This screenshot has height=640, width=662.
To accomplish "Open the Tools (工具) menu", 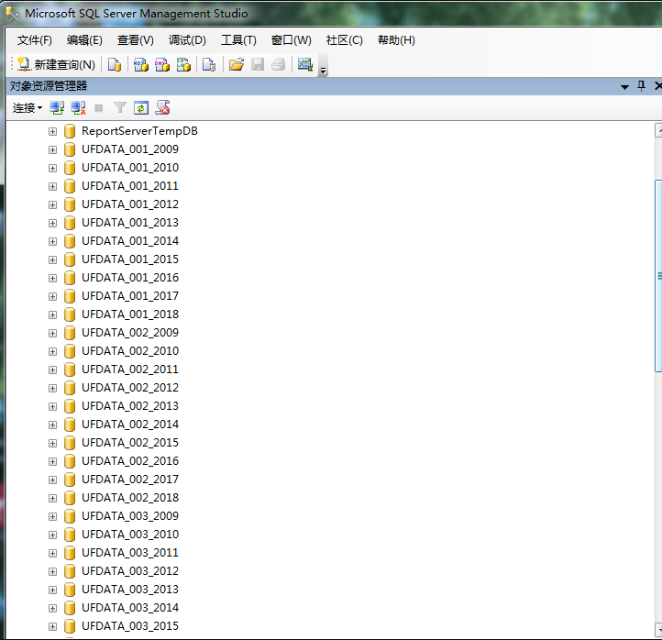I will click(x=238, y=40).
